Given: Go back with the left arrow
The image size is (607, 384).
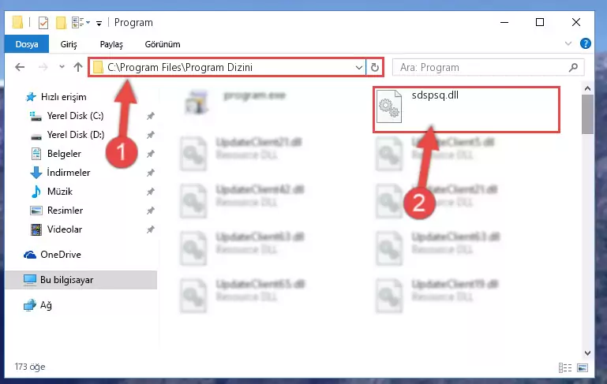Looking at the screenshot, I should pyautogui.click(x=20, y=67).
